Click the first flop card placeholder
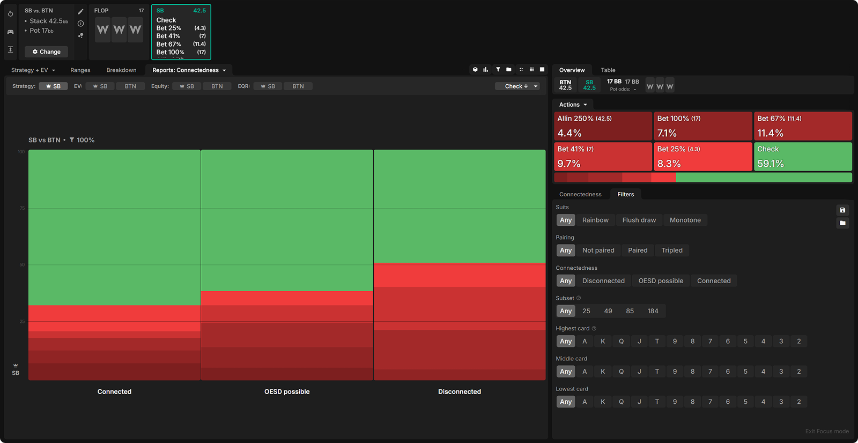This screenshot has width=858, height=443. [x=102, y=30]
